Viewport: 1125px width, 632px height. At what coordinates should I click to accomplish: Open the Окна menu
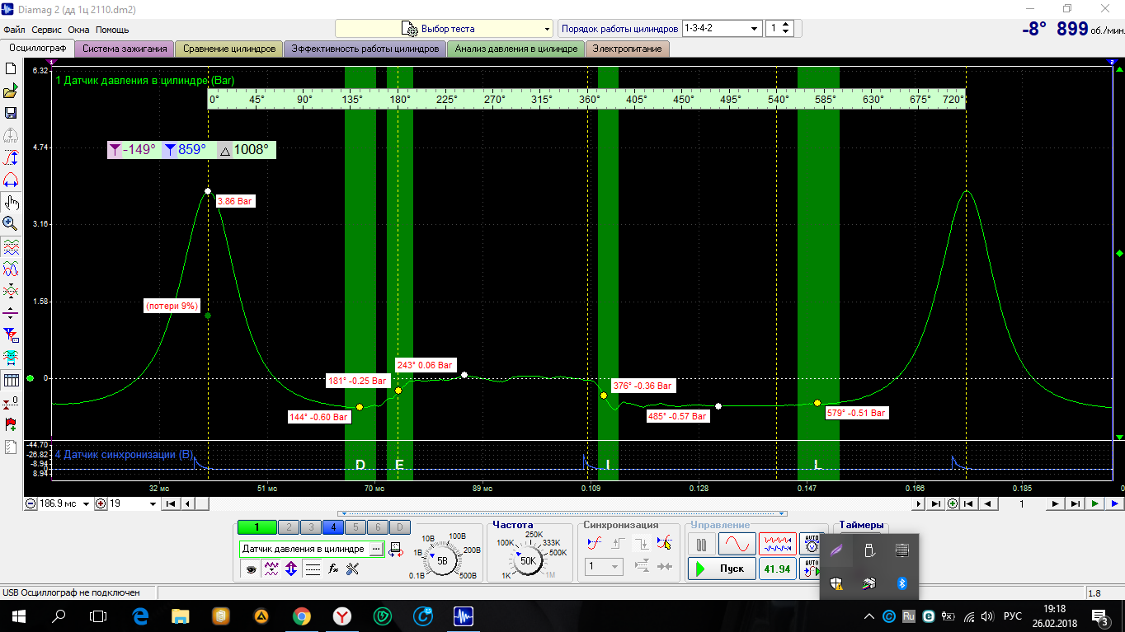pyautogui.click(x=78, y=30)
